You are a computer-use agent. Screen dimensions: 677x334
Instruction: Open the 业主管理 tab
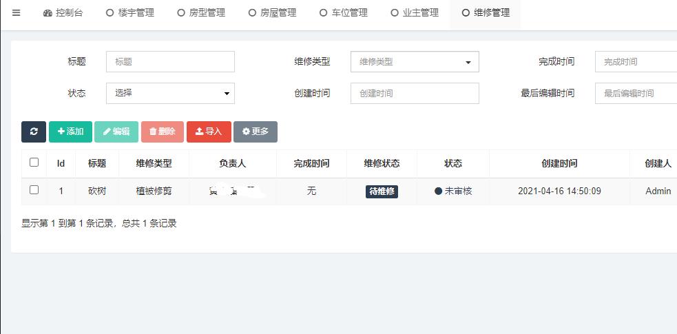click(415, 13)
